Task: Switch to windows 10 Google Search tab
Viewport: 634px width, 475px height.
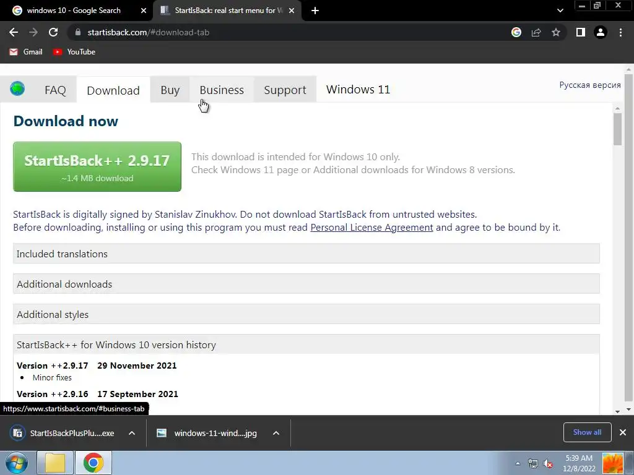Action: pyautogui.click(x=74, y=11)
